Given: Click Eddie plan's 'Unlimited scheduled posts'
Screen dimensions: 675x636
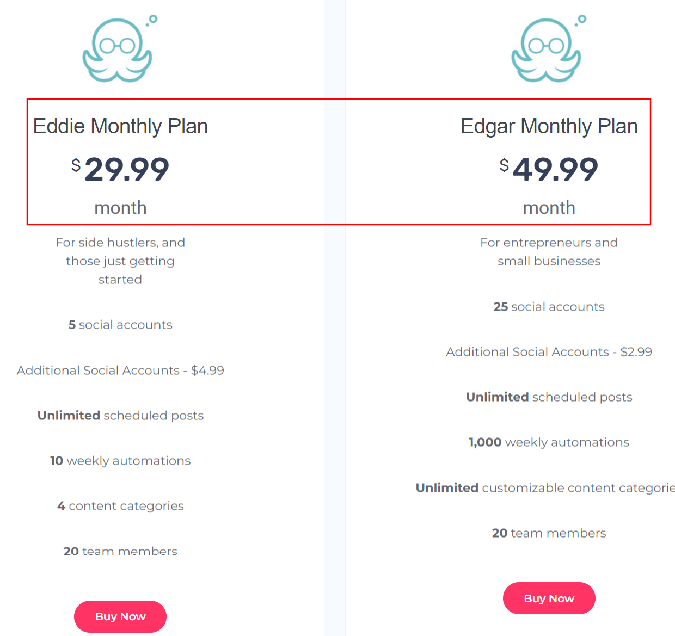Looking at the screenshot, I should 120,416.
